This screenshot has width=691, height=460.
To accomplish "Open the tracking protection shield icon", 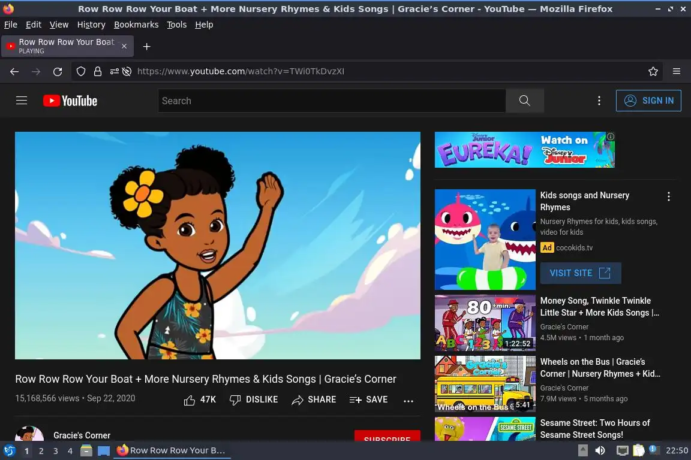I will (80, 71).
